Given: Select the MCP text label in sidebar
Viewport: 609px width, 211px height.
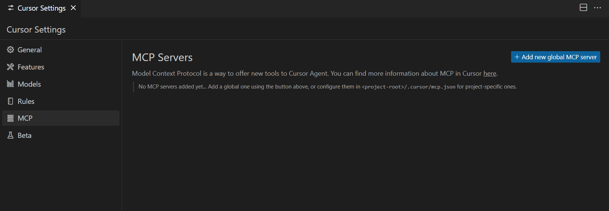Looking at the screenshot, I should click(x=25, y=118).
